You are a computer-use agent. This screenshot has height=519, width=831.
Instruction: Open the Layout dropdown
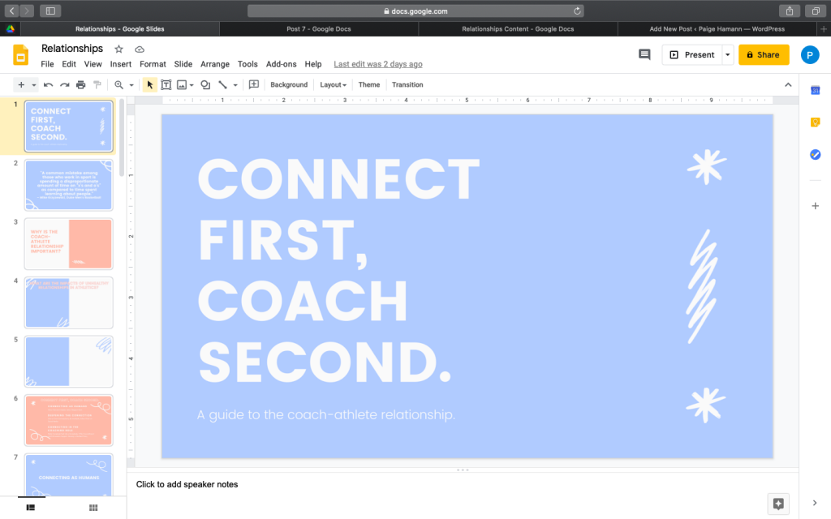(x=333, y=84)
